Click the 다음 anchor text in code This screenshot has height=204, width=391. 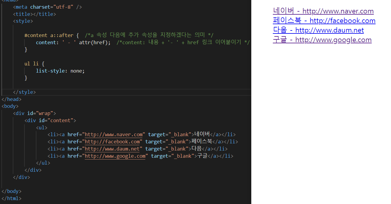(197, 149)
